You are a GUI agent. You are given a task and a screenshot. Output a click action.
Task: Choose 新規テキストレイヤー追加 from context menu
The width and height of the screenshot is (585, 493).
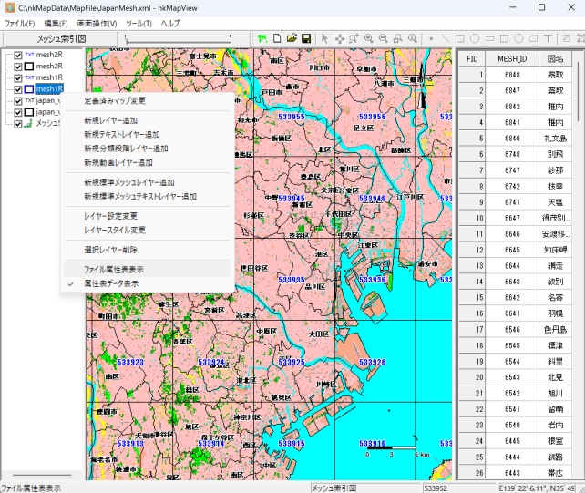(x=121, y=134)
